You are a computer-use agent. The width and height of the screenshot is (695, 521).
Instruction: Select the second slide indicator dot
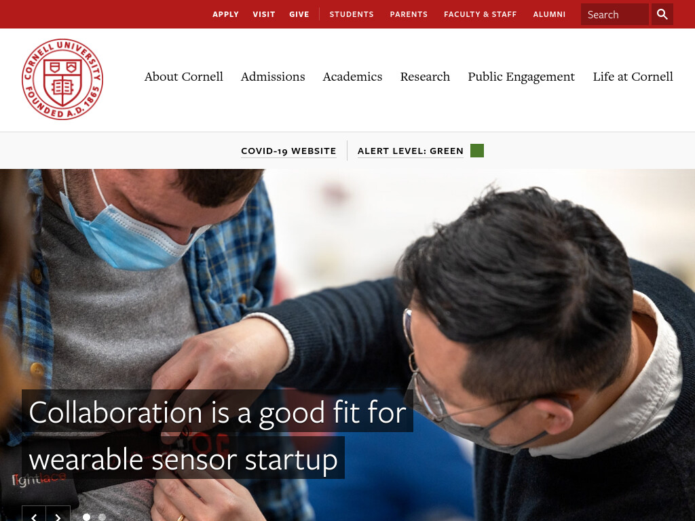(102, 517)
